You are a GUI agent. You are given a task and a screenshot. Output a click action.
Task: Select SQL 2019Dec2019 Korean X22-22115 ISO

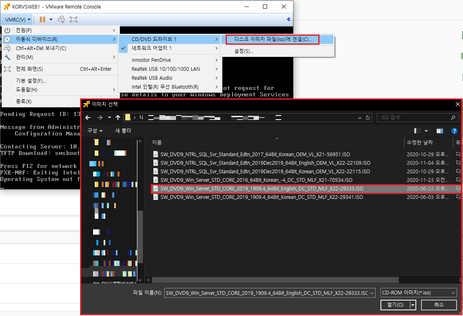pos(265,171)
